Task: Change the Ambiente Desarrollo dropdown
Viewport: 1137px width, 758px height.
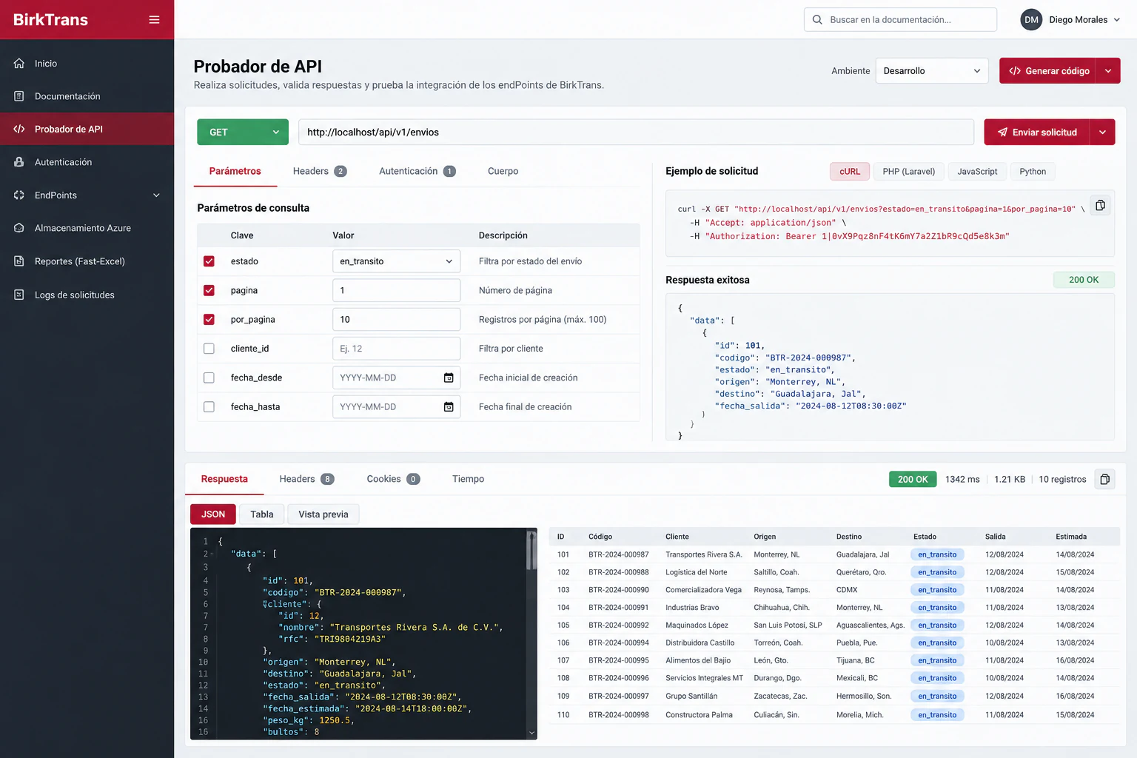Action: click(x=932, y=71)
